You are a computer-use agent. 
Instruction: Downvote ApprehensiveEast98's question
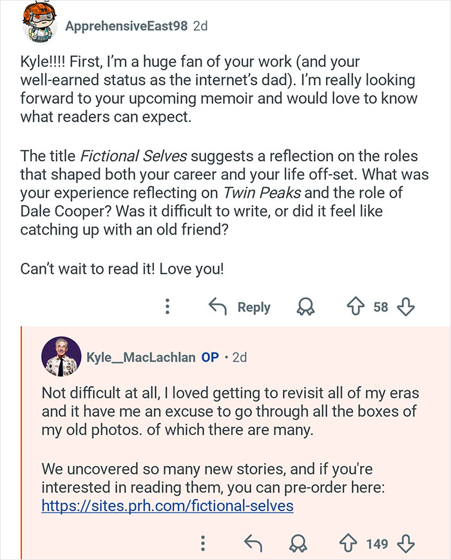coord(406,307)
